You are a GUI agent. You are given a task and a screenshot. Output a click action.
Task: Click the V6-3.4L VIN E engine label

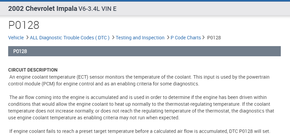click(98, 9)
